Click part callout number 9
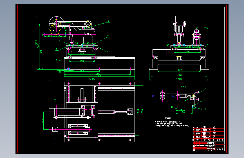This screenshot has height=158, width=244. coord(205,109)
